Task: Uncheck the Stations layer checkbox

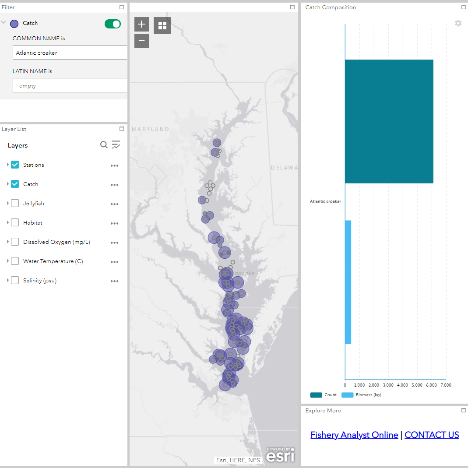Action: click(x=15, y=165)
